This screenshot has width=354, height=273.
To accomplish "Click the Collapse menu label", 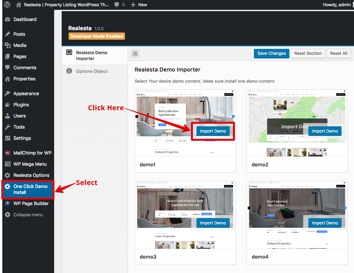I will [28, 215].
